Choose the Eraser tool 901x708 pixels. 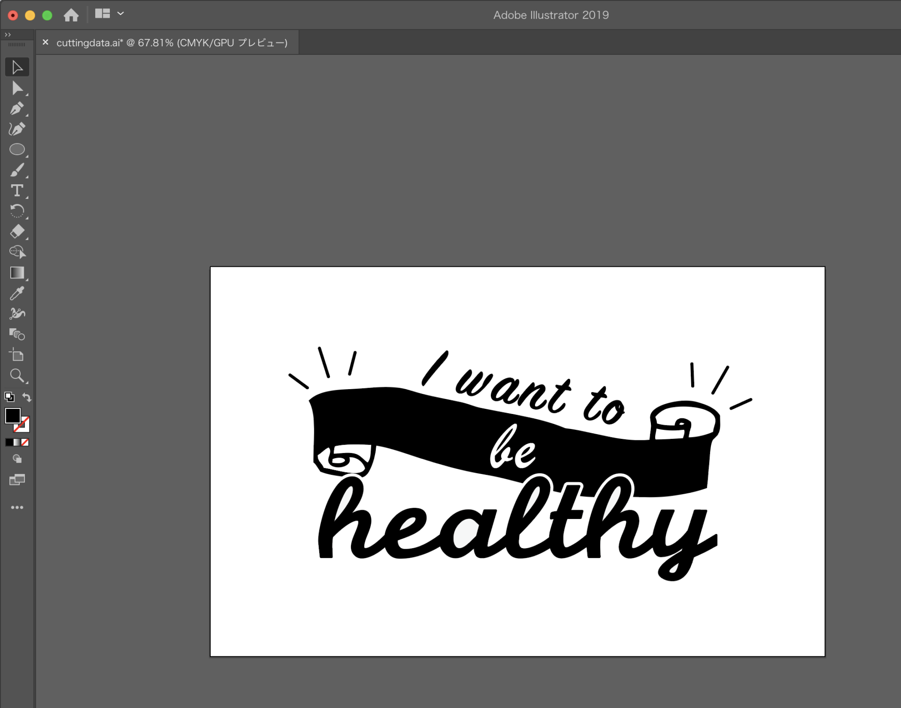(17, 231)
